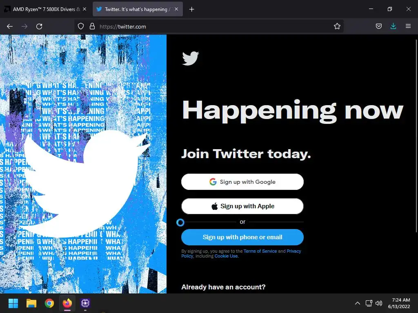Launch Google Chrome from the taskbar
The image size is (418, 313).
49,303
